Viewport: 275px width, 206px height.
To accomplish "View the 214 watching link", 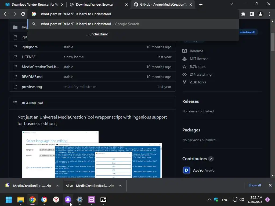I will point(201,75).
